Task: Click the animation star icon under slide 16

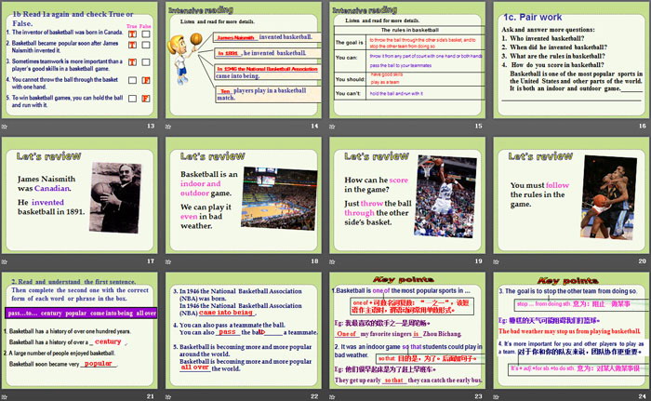Action: (496, 127)
